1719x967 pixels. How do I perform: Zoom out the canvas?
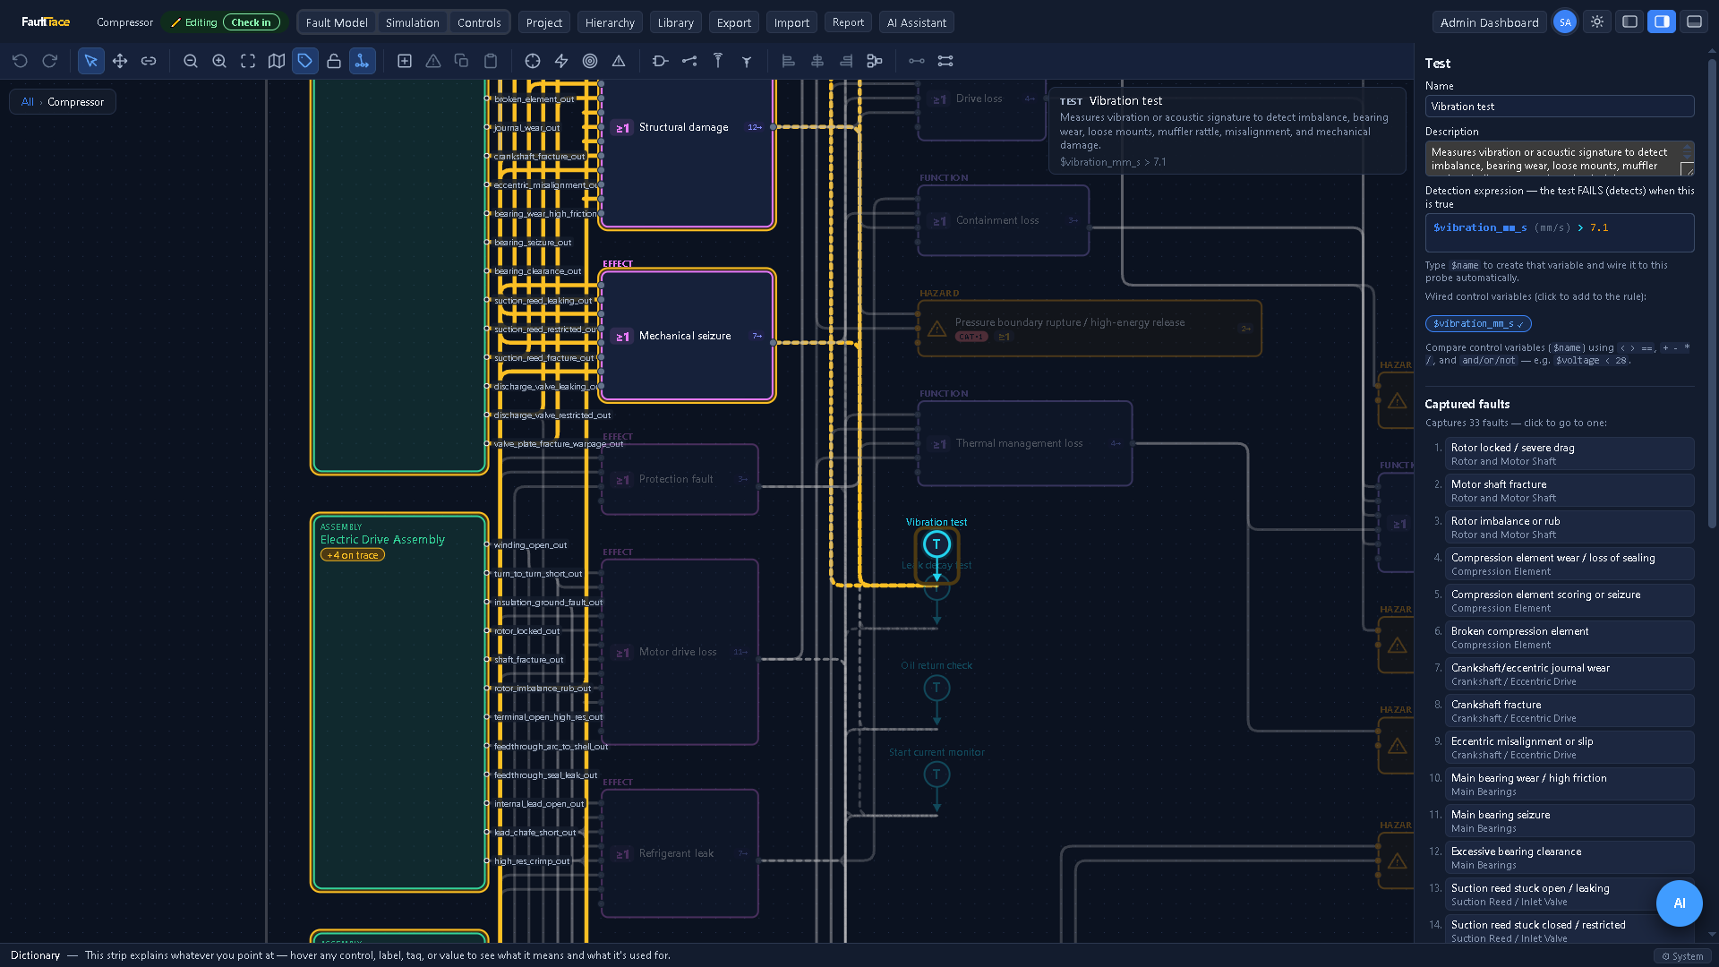[191, 61]
